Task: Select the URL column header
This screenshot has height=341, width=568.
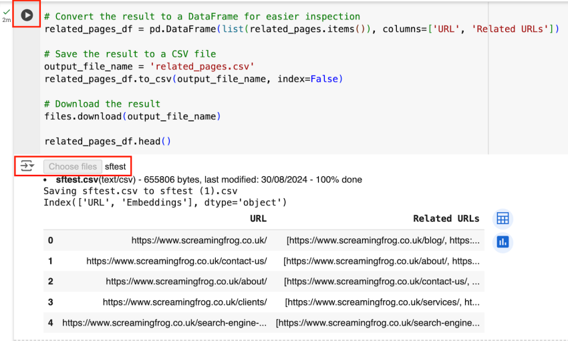Action: point(258,218)
